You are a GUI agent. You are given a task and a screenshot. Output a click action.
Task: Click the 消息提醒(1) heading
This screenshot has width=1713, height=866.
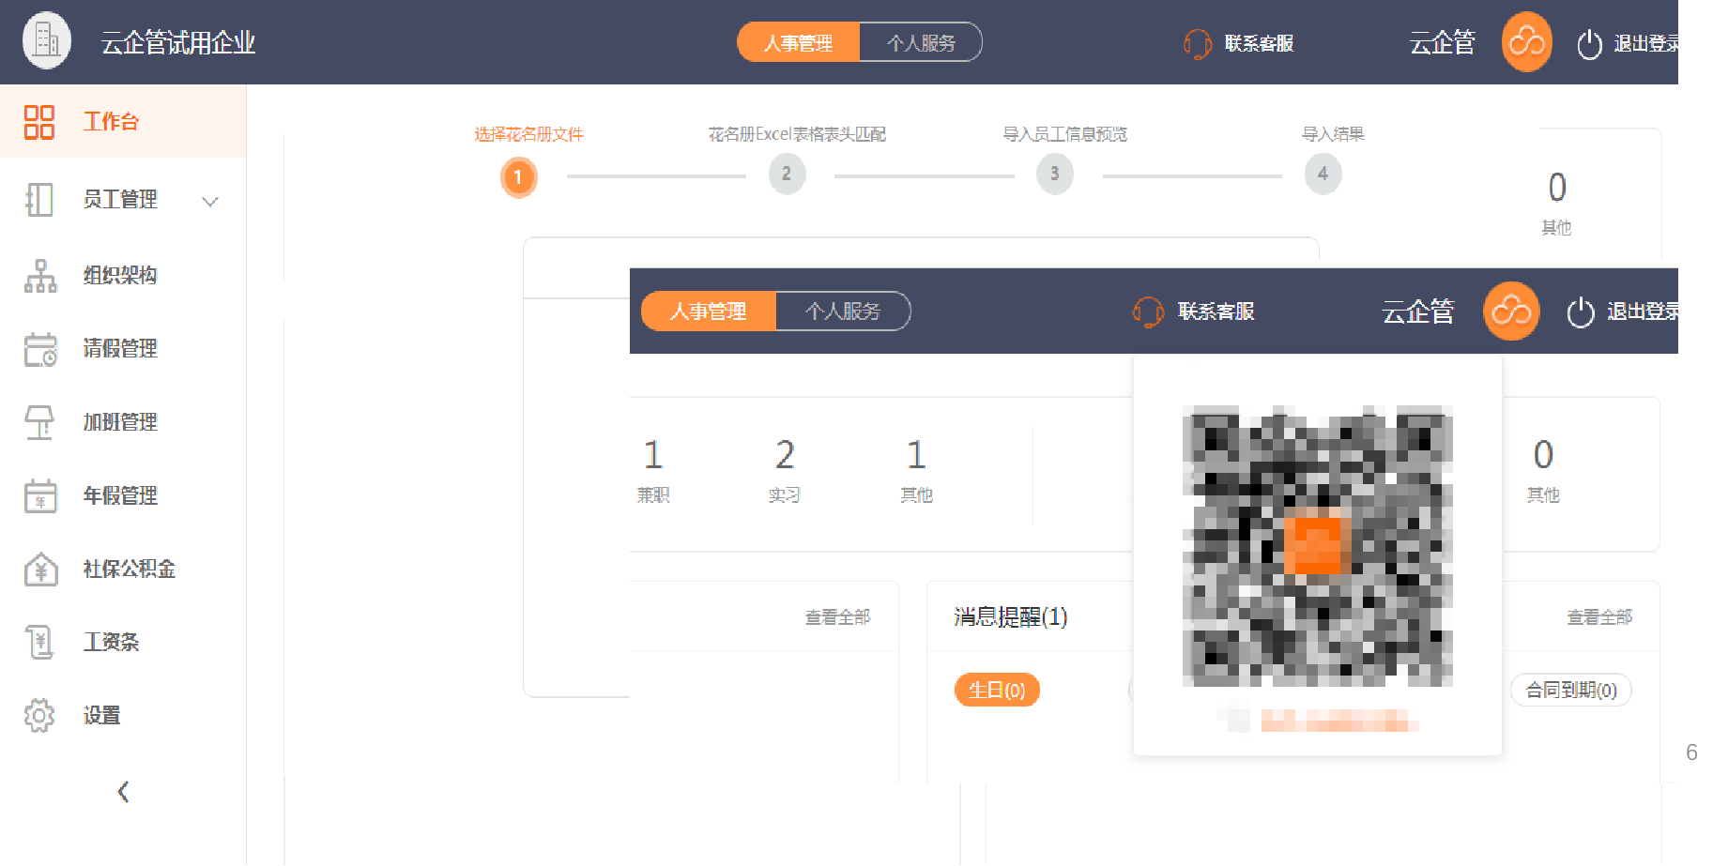point(1011,616)
